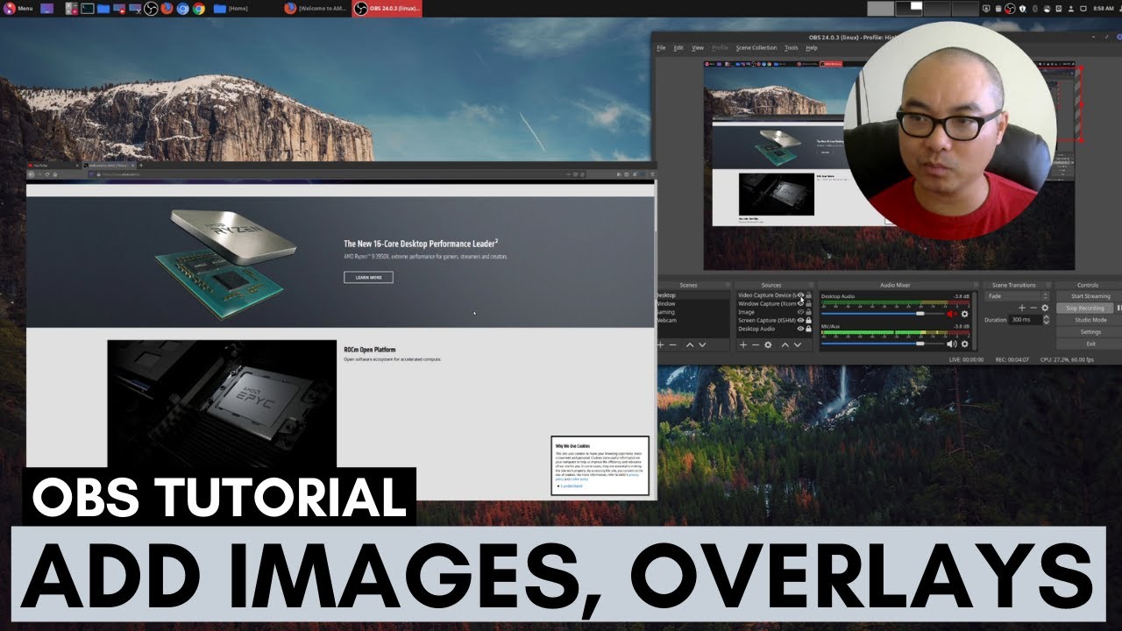Open OBS Settings from Controls
The width and height of the screenshot is (1122, 631).
1088,332
